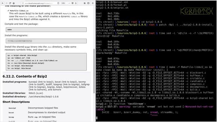This screenshot has height=122, width=217.
Task: Click gcc line compiling randtable.c
Action: pos(151,81)
